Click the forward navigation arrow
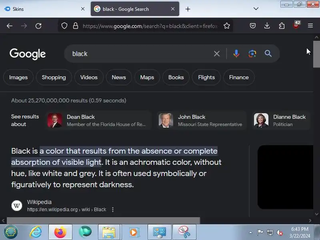320x240 pixels. click(24, 26)
